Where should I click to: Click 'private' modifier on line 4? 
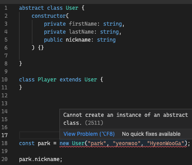tap(55, 32)
